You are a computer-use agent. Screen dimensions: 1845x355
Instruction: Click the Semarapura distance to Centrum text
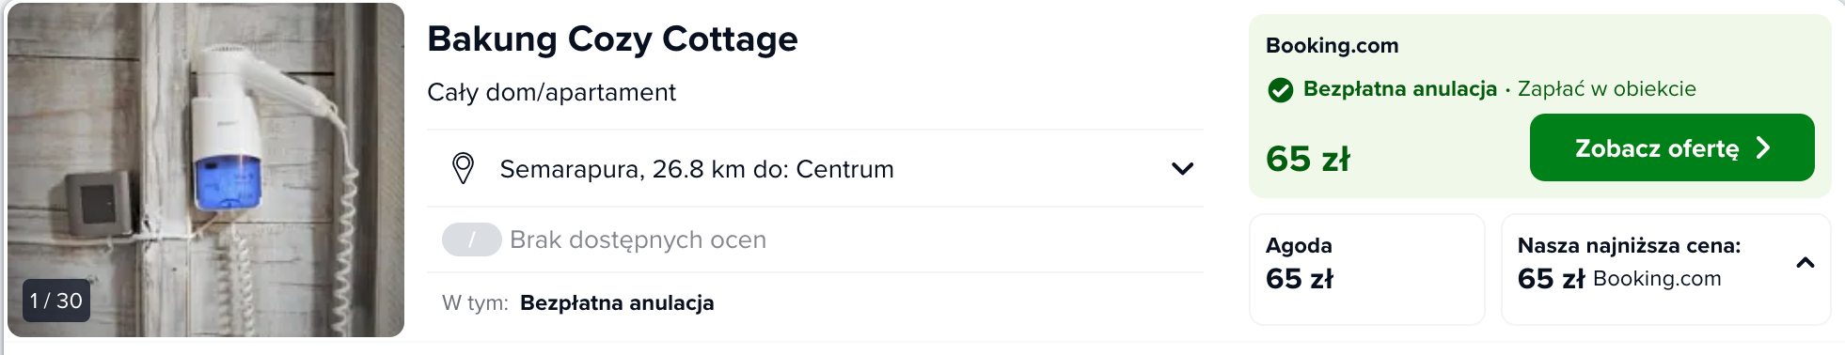pyautogui.click(x=697, y=169)
